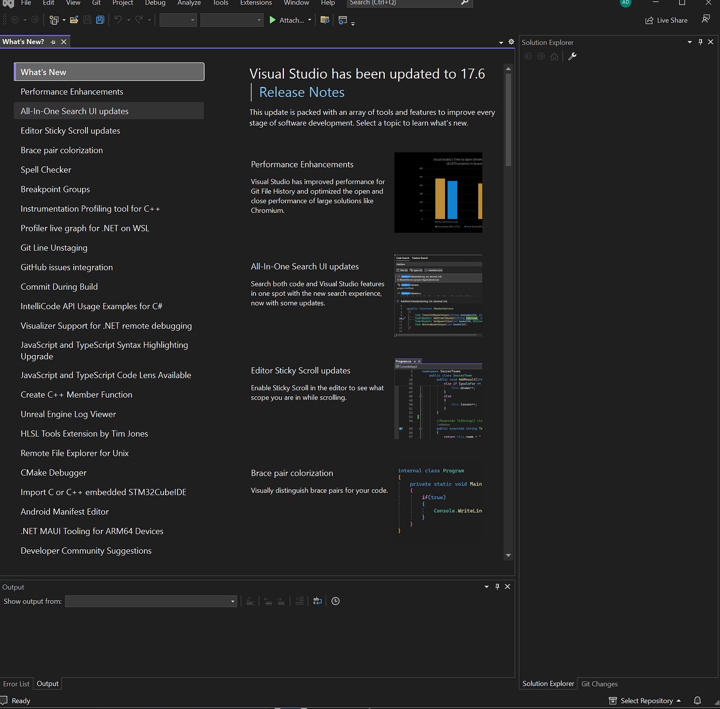Select Brace pair colorization topic in list
720x709 pixels.
pyautogui.click(x=109, y=150)
